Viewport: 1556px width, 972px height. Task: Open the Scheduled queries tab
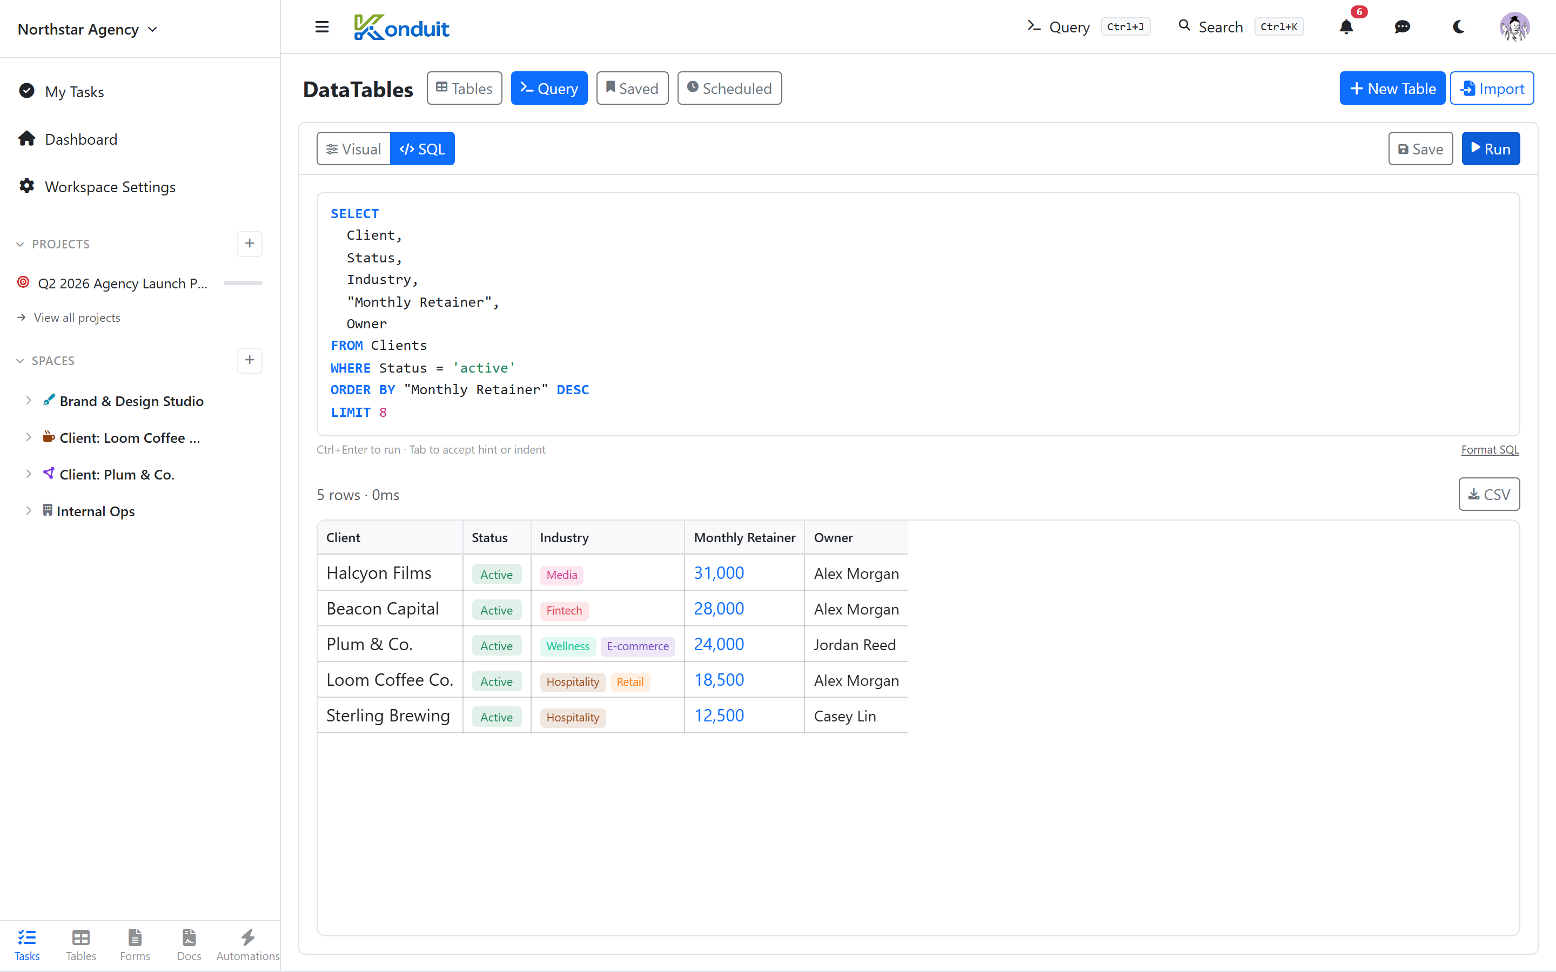tap(729, 88)
